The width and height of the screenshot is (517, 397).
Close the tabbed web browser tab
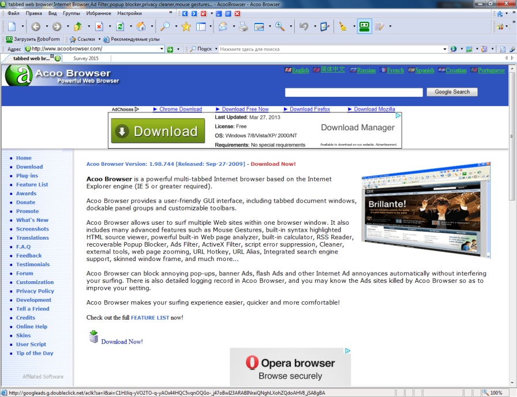tap(52, 56)
